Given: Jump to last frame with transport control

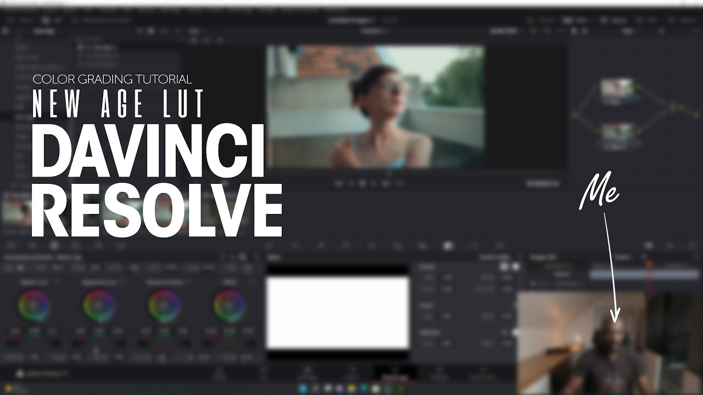Looking at the screenshot, I should [x=387, y=183].
